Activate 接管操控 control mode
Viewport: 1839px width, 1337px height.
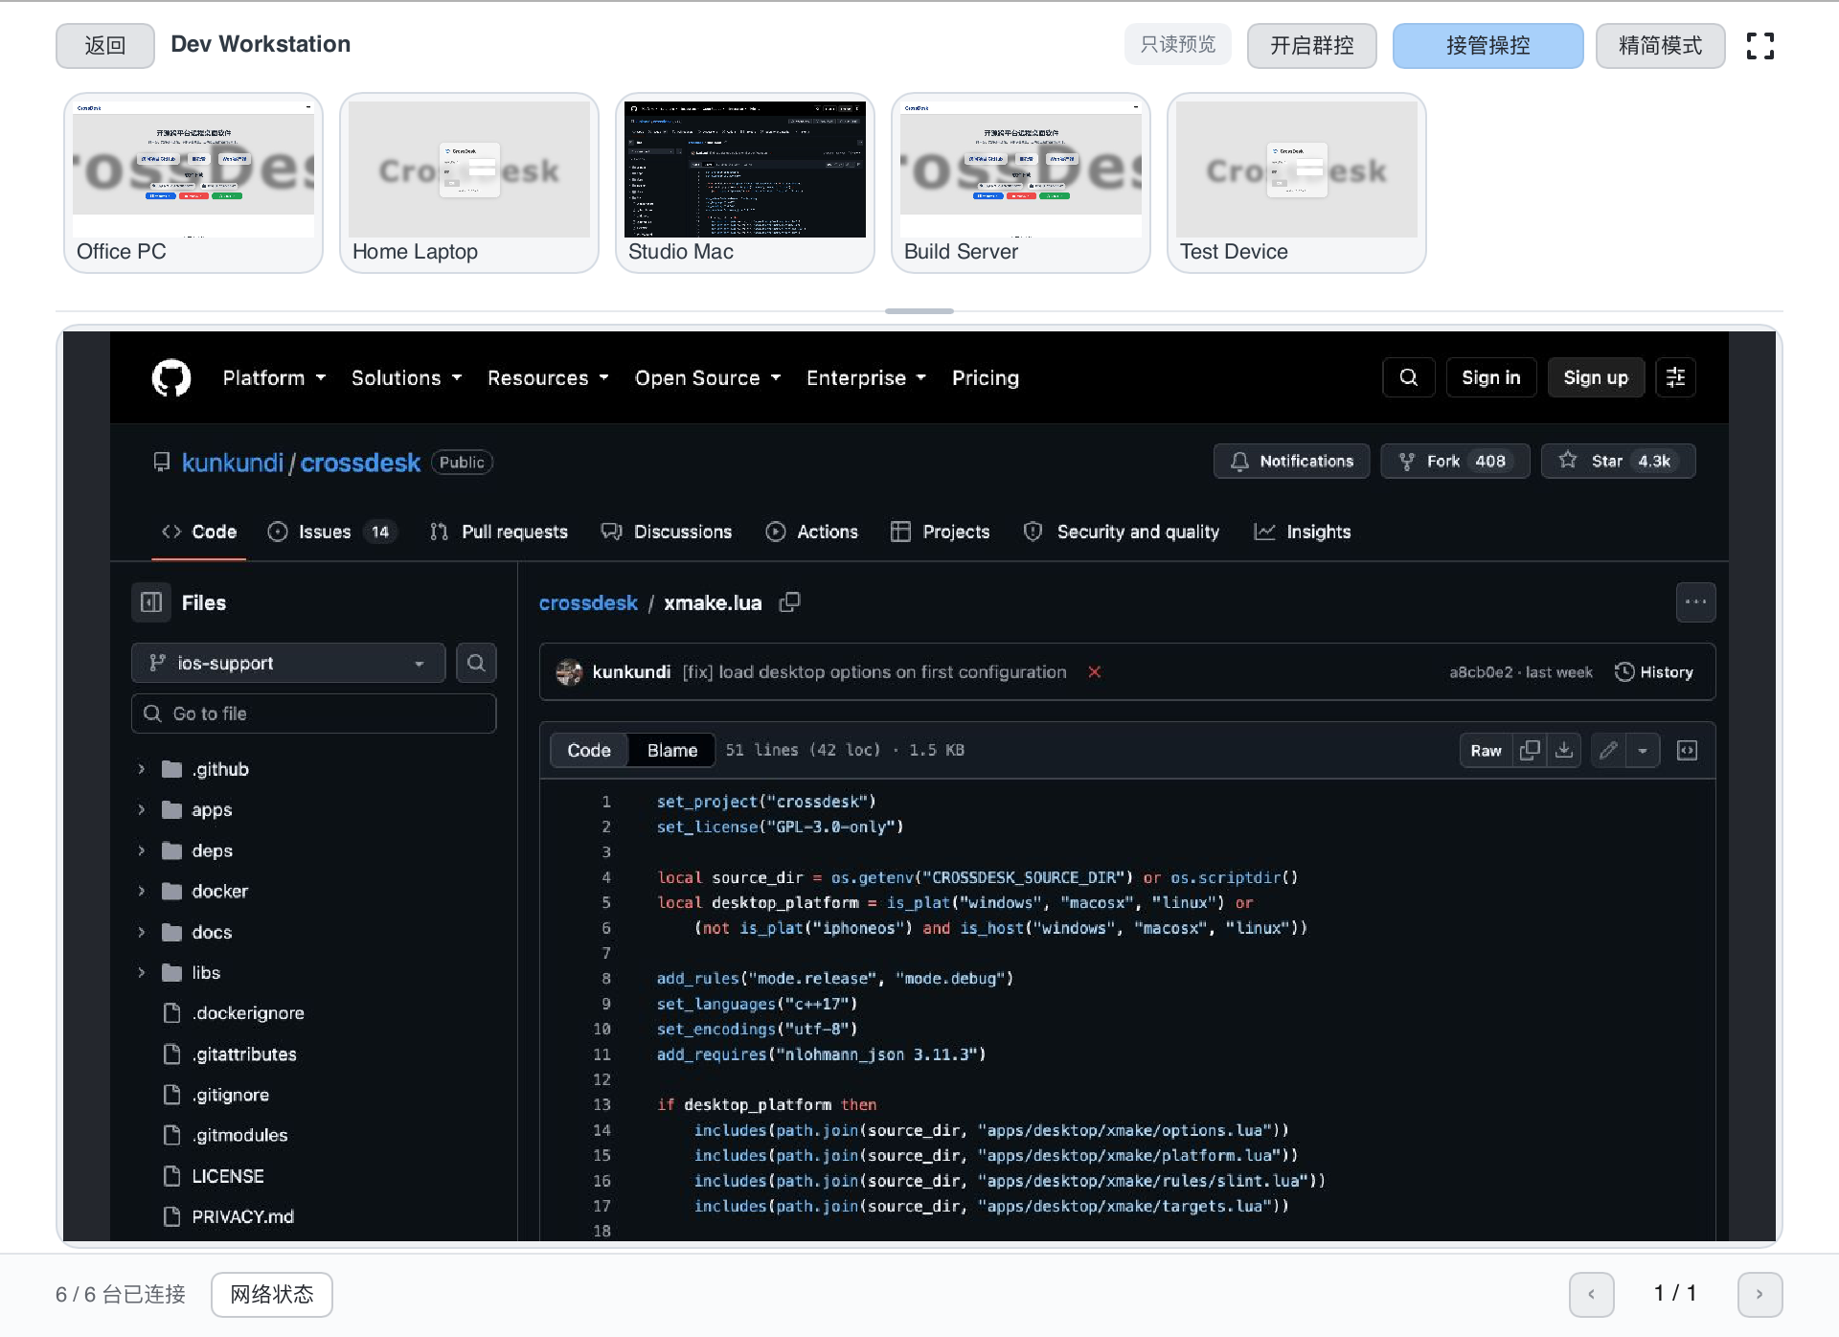point(1487,45)
